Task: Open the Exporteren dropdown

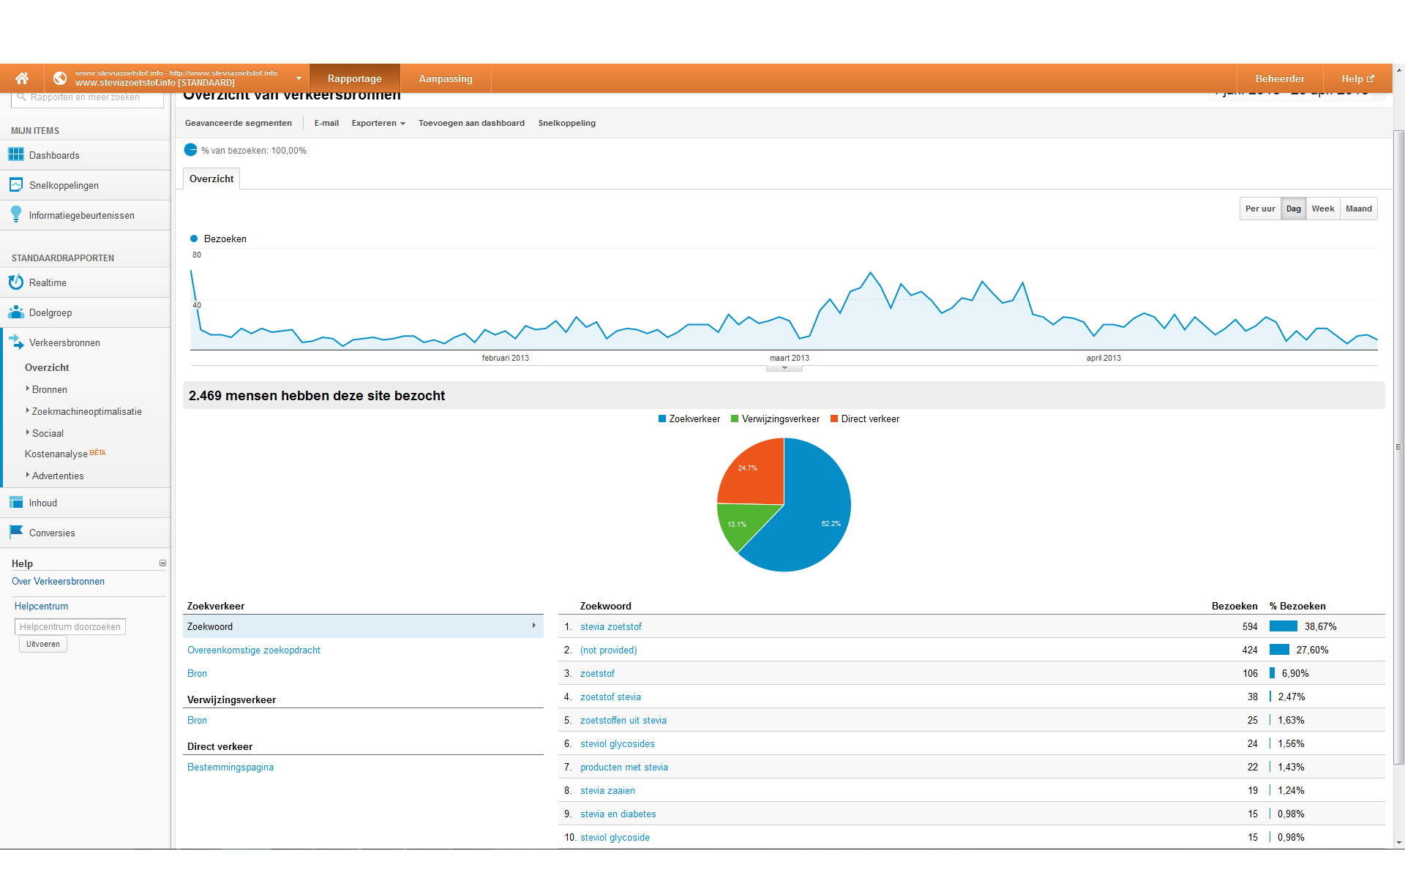Action: point(378,123)
